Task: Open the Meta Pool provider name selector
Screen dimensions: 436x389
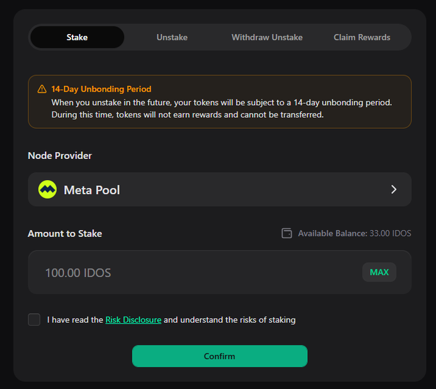Action: 92,190
